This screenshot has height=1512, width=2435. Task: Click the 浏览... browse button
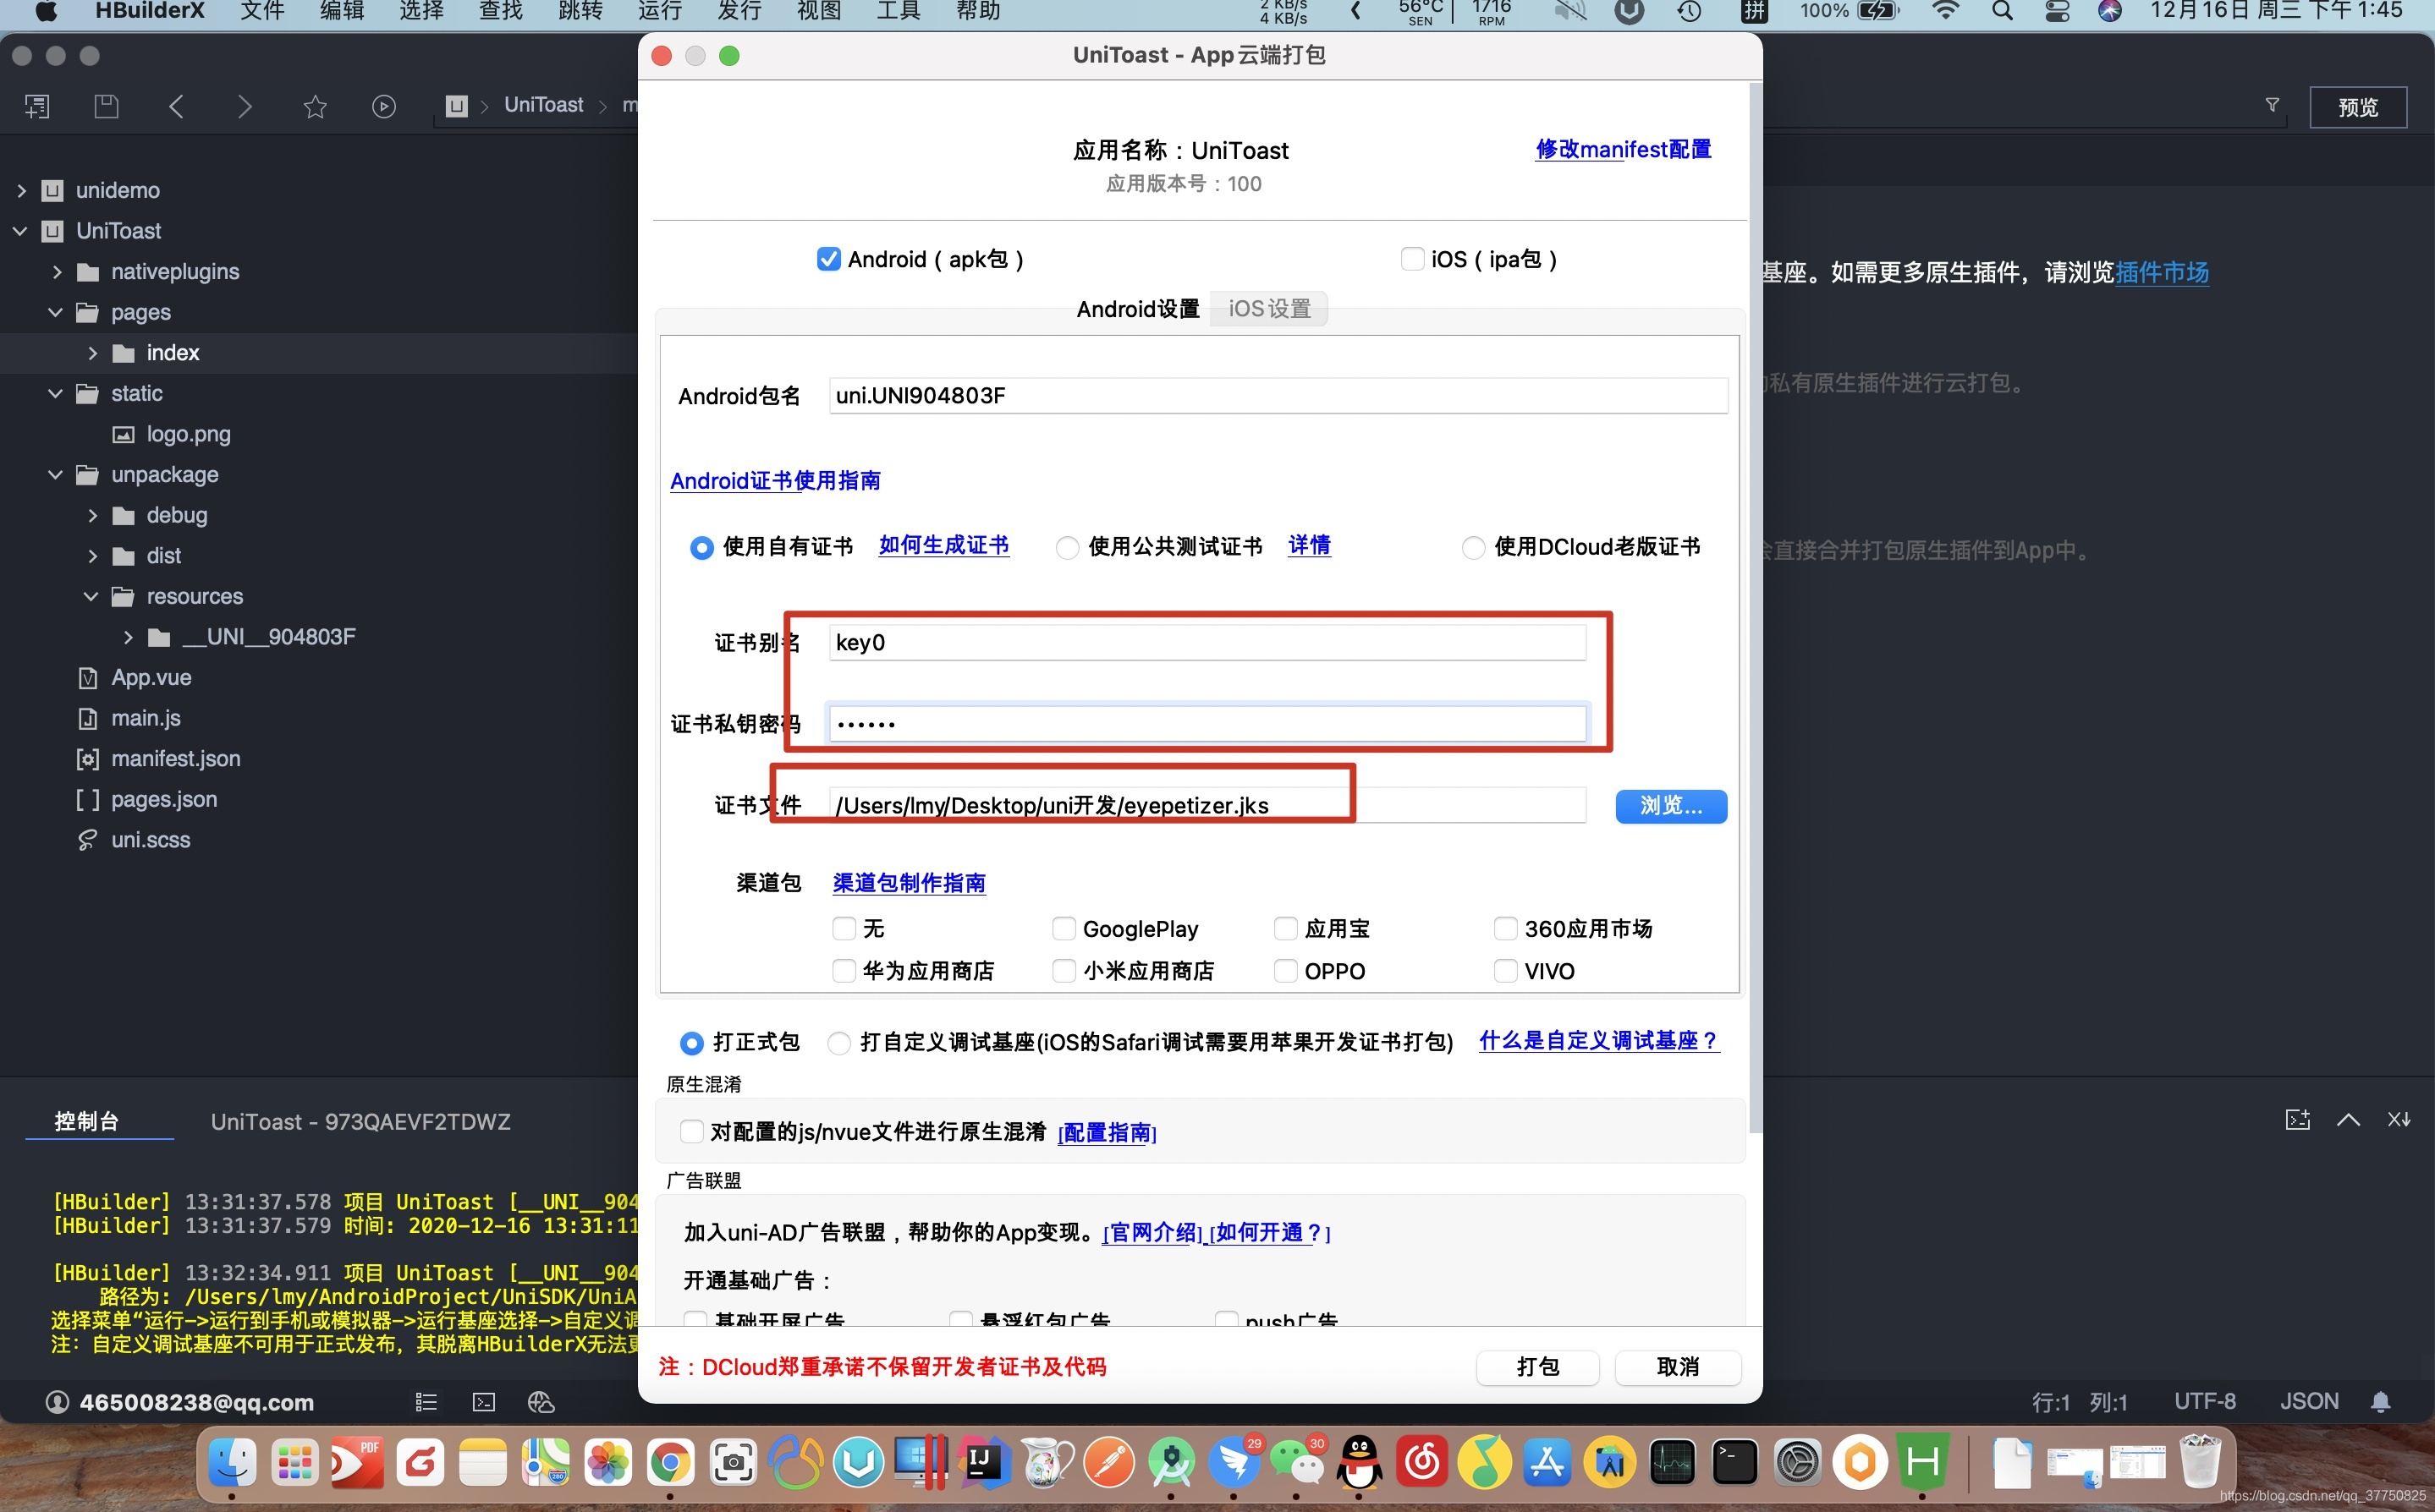tap(1671, 806)
